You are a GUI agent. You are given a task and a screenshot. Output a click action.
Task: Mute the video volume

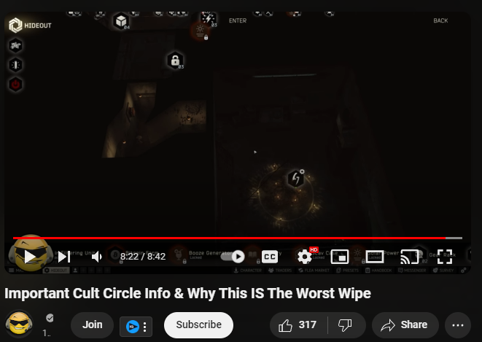click(97, 257)
